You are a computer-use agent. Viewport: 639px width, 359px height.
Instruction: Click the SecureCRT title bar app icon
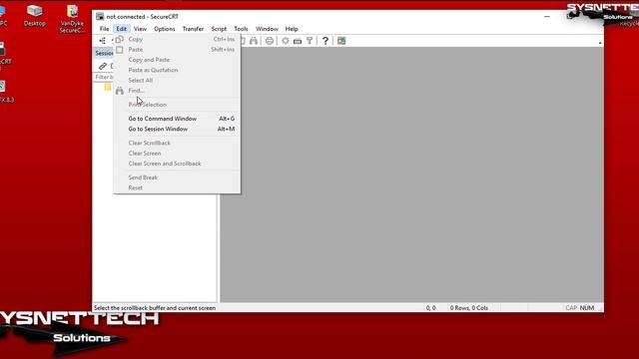[100, 16]
